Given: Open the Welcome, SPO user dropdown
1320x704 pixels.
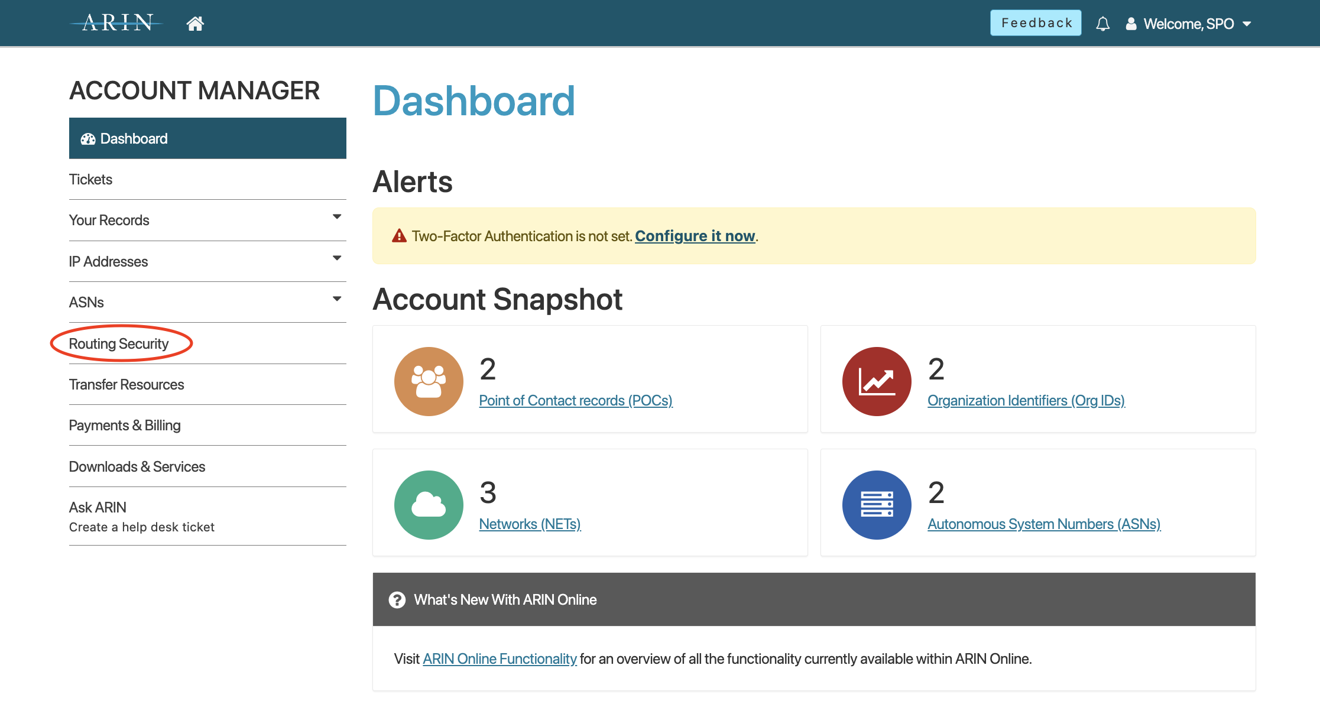Looking at the screenshot, I should coord(1188,24).
